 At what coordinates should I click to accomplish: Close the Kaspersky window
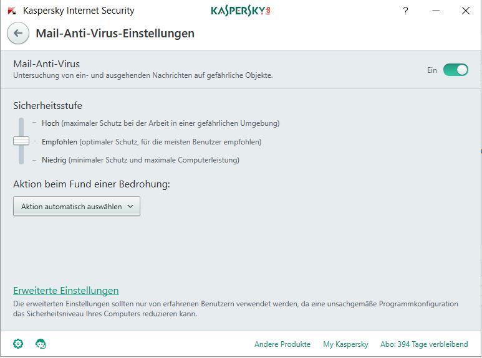[466, 11]
